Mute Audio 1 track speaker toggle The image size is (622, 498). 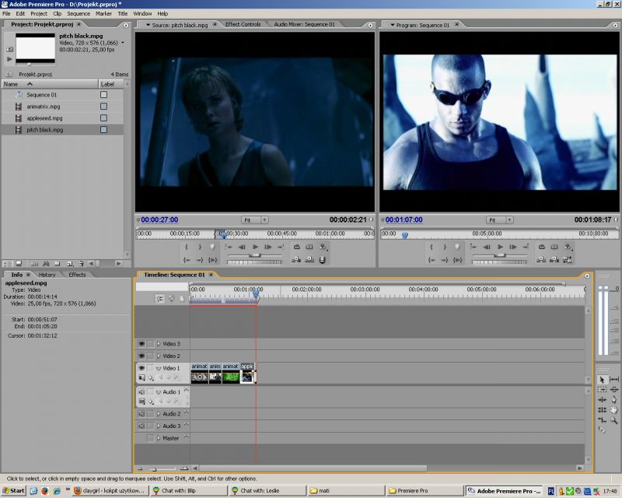click(x=142, y=392)
